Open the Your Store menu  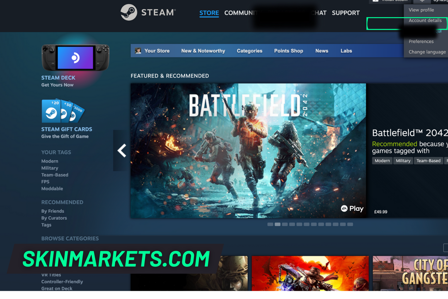(157, 51)
